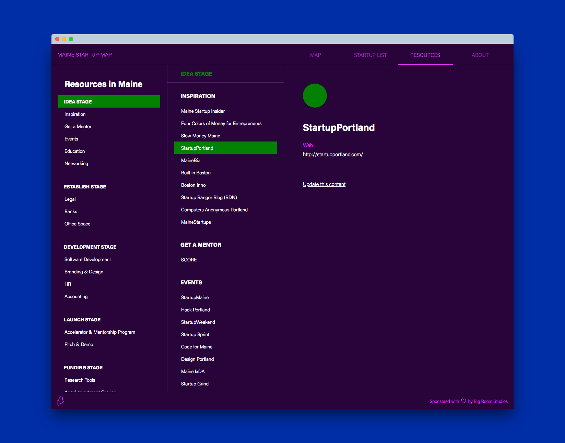Open Software Development category
The height and width of the screenshot is (443, 565).
click(x=88, y=259)
